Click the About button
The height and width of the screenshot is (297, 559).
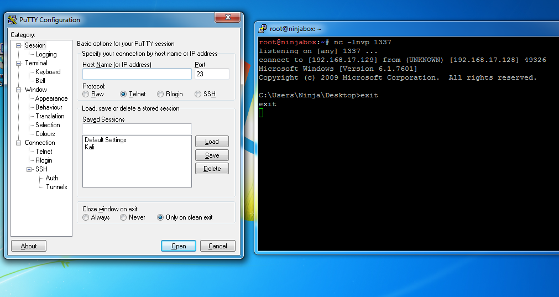29,246
